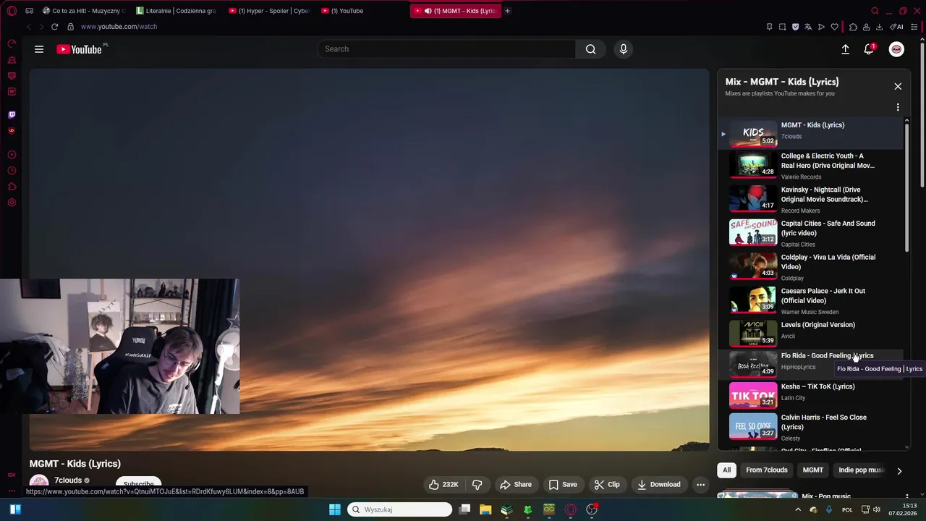This screenshot has height=521, width=926.
Task: Play Capital Cities - Safe And Sound
Action: (810, 234)
